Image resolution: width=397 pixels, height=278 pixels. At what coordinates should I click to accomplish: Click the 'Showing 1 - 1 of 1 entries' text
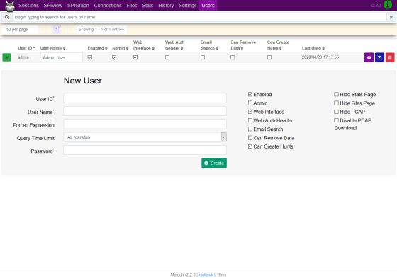pos(101,29)
